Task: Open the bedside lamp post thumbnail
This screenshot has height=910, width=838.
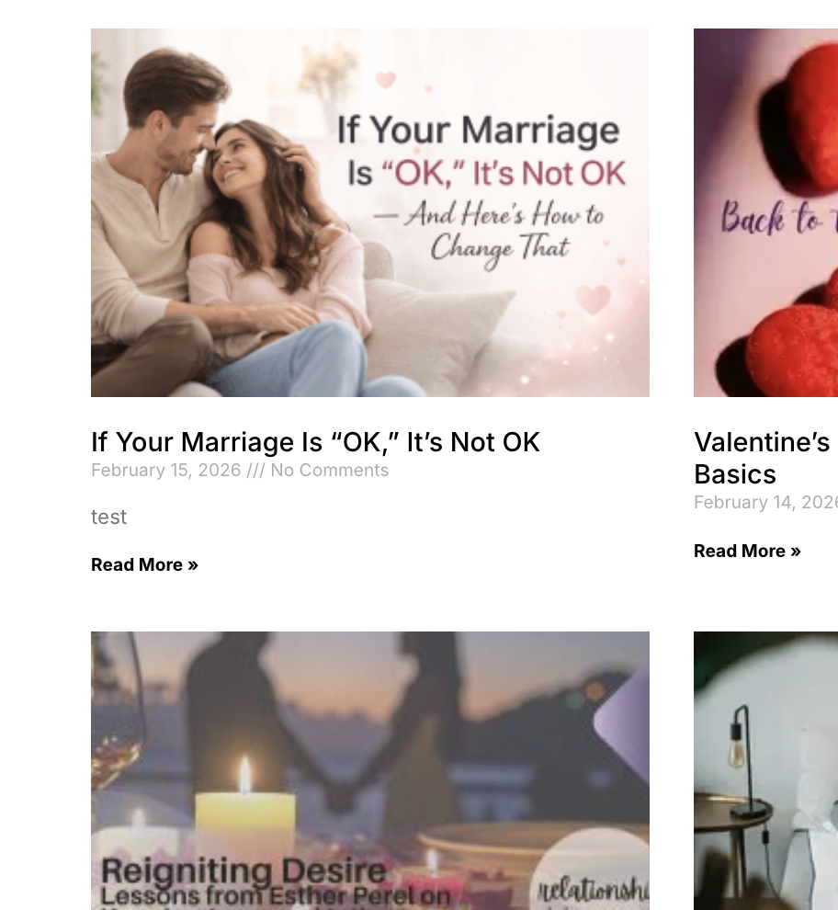Action: [766, 770]
